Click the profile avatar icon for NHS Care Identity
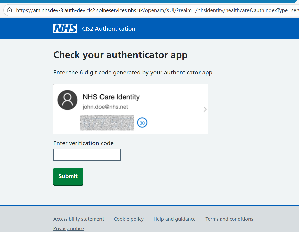The width and height of the screenshot is (299, 232). 67,100
